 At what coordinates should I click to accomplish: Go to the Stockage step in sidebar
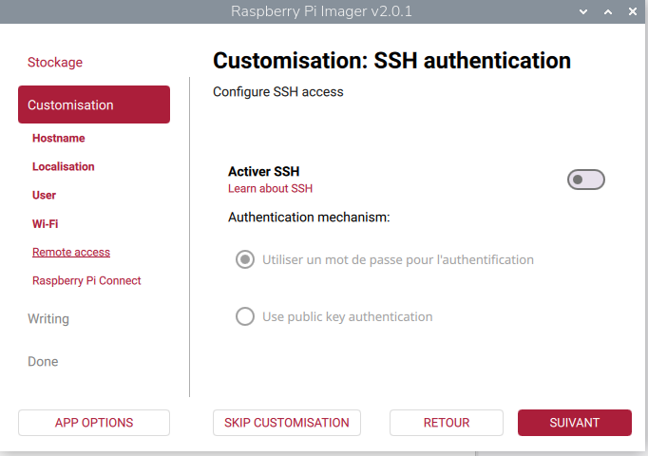55,63
